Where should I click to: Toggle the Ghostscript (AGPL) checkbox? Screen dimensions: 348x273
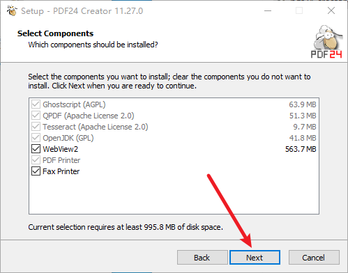pyautogui.click(x=36, y=104)
